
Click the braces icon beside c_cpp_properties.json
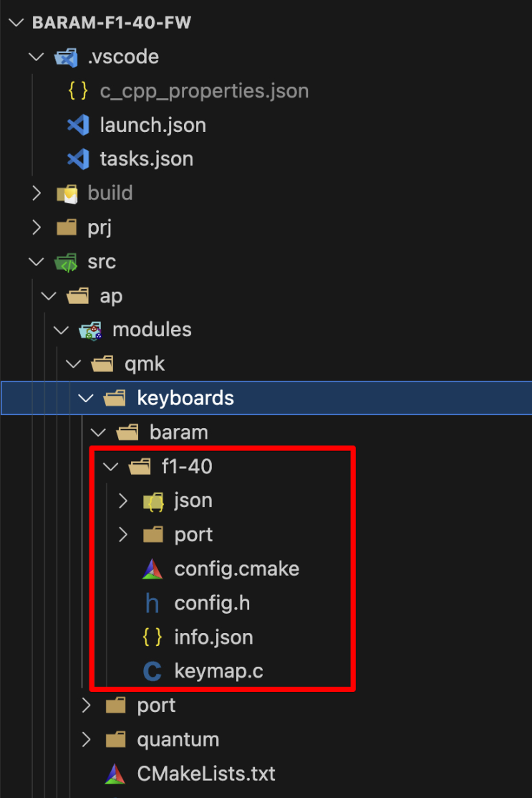click(x=77, y=92)
